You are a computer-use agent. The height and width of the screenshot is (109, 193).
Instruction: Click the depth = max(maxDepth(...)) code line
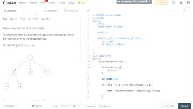coord(133,91)
